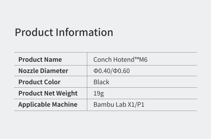The width and height of the screenshot is (211, 139).
Task: Click the Product Information heading
Action: 64,32
